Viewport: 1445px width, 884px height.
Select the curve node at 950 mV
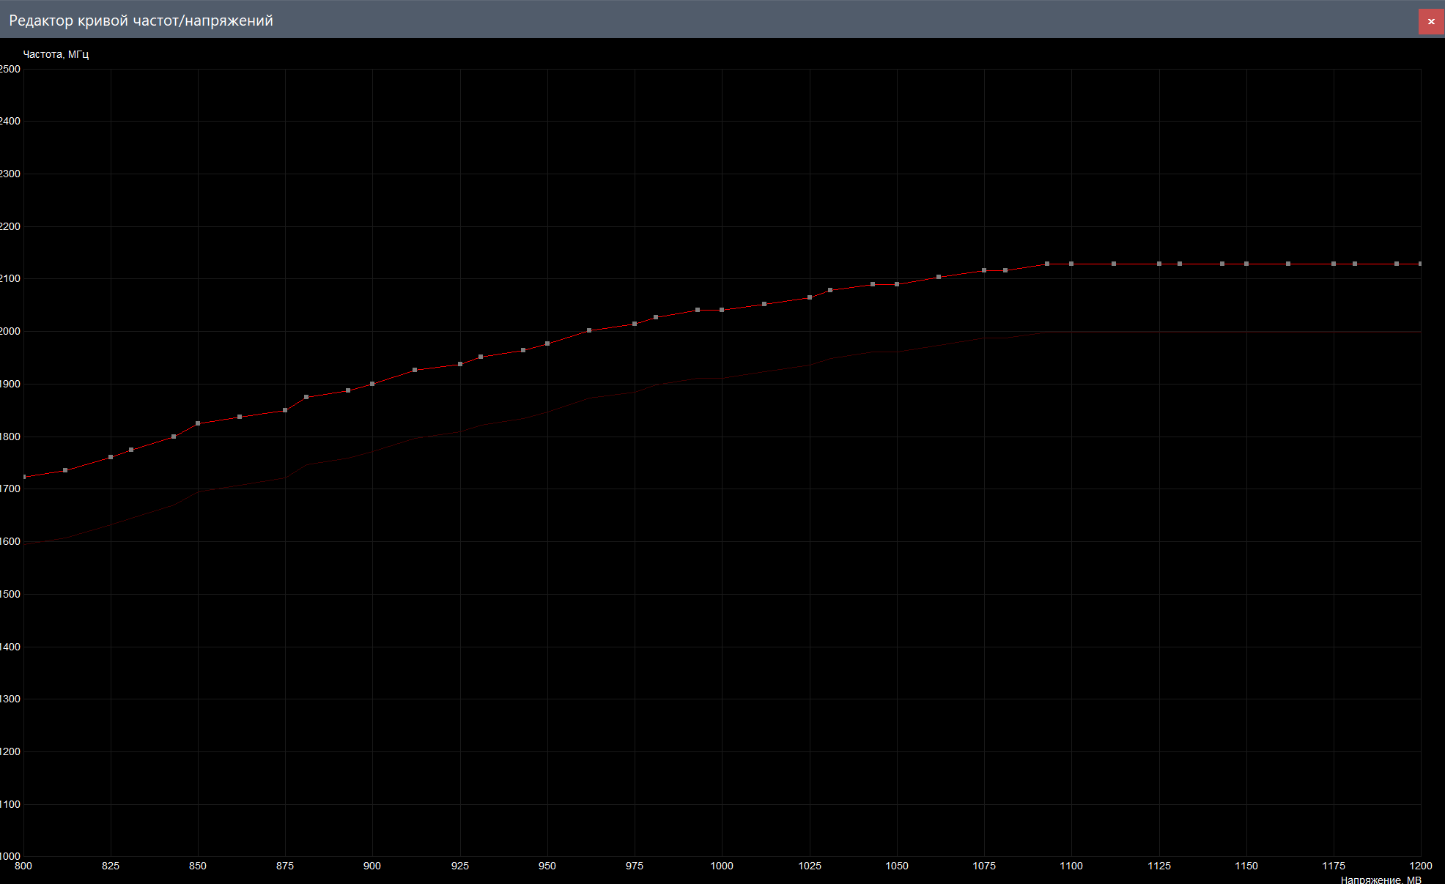point(547,343)
